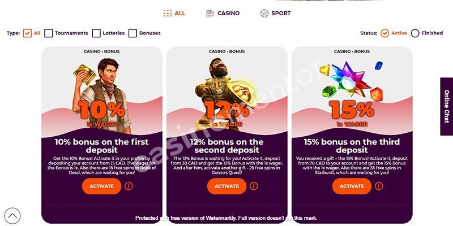Click the info icon on the 10% bonus card
The height and width of the screenshot is (226, 453).
[129, 186]
